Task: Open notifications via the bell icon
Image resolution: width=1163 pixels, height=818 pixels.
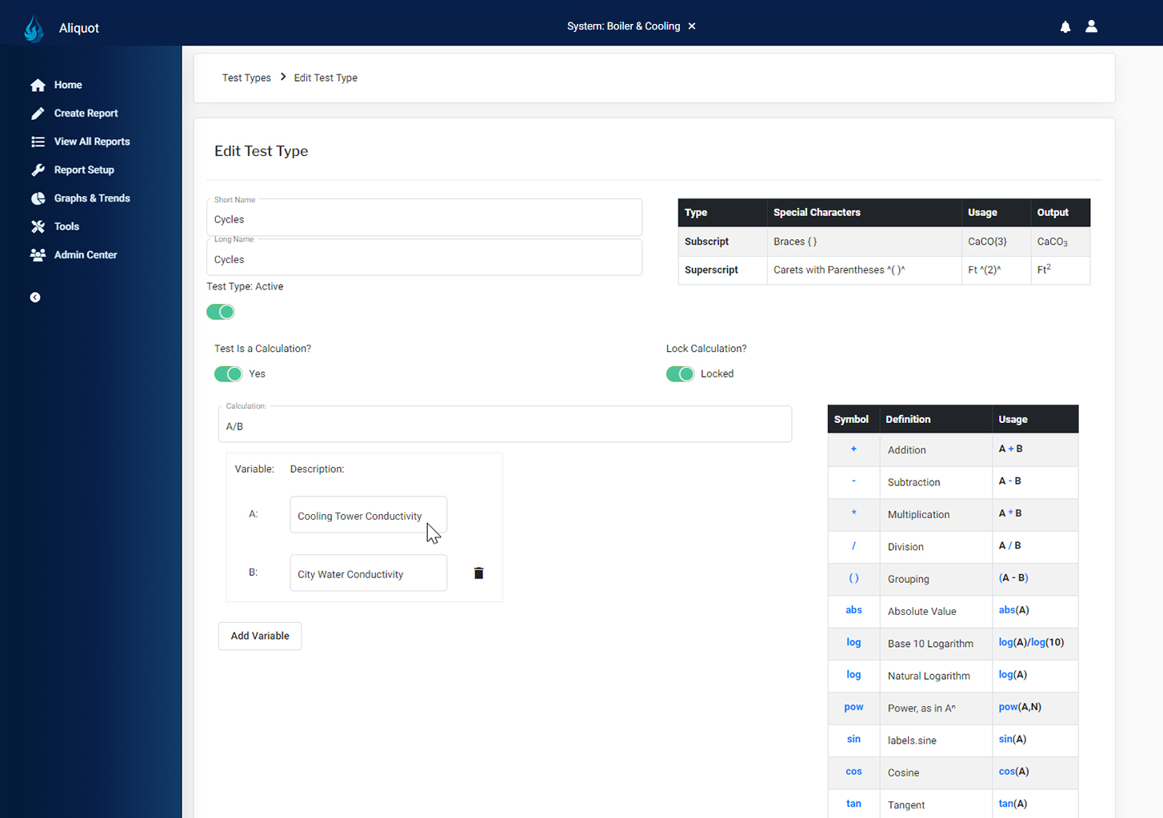Action: pyautogui.click(x=1065, y=26)
